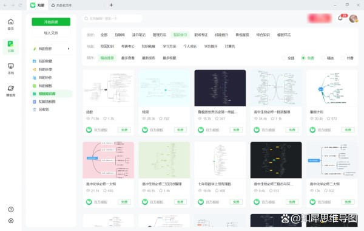This screenshot has height=231, width=364.
Task: Sort templates by 最新发布
Action: coord(149,58)
